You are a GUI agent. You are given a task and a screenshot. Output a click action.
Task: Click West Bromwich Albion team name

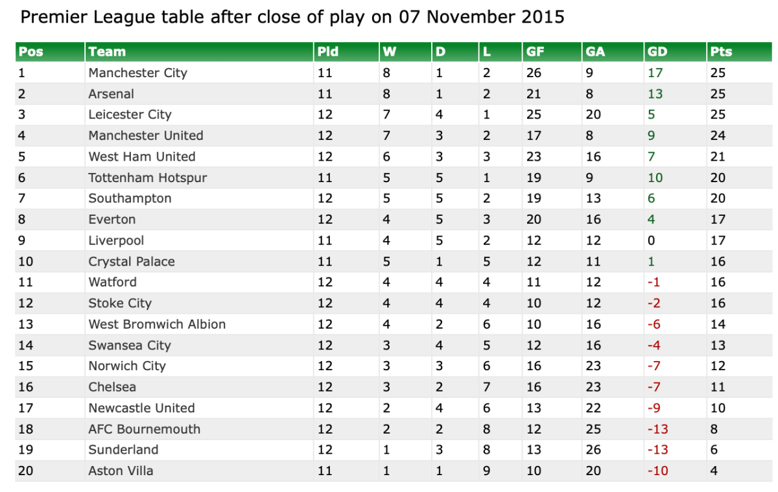pyautogui.click(x=157, y=324)
